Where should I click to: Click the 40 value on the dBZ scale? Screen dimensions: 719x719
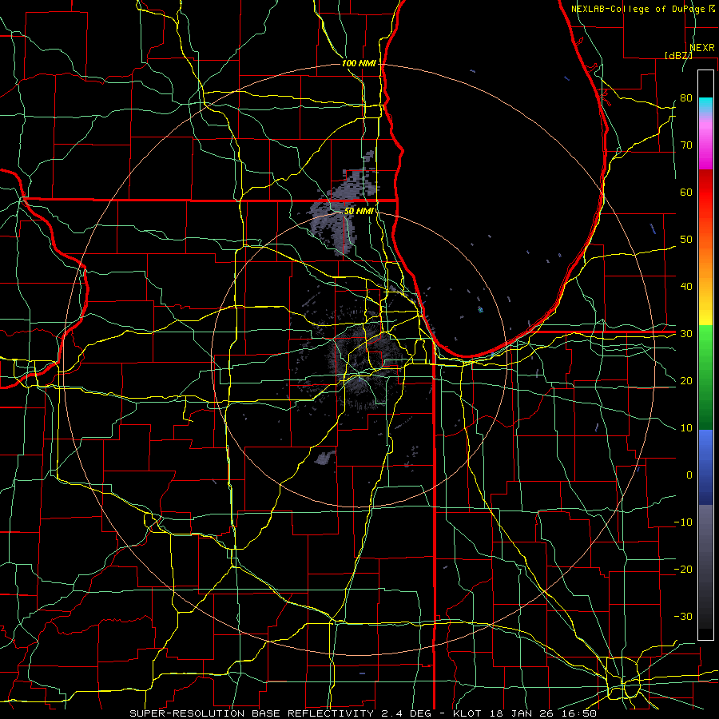click(686, 286)
